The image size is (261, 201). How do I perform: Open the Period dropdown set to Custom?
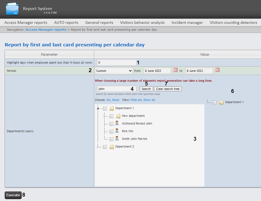(114, 71)
